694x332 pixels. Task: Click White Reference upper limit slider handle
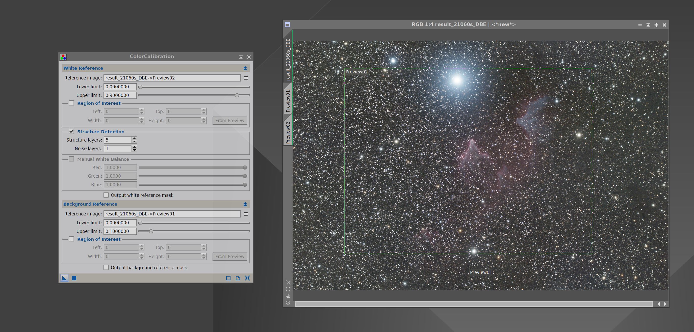click(x=237, y=95)
